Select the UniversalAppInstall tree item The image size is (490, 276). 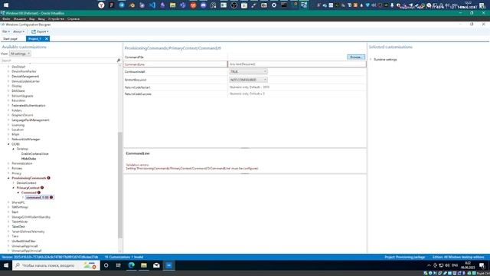(24, 246)
